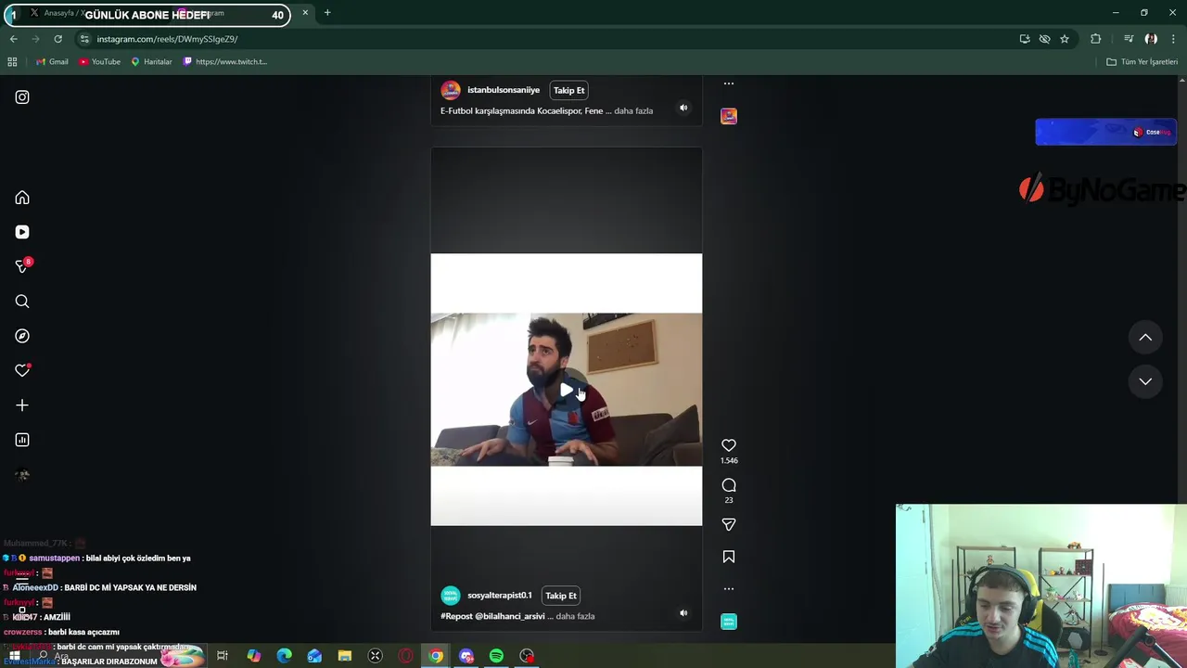Open Spotify from taskbar
The image size is (1187, 668).
(496, 656)
